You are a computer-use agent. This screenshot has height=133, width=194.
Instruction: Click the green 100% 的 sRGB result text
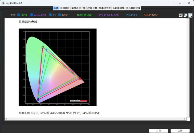point(85,15)
